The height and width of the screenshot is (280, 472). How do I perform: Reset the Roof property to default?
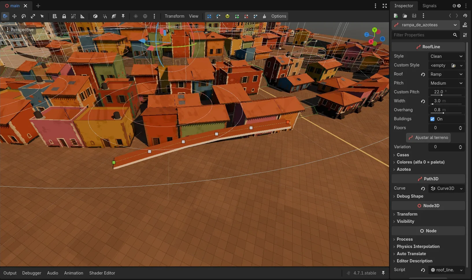click(423, 74)
